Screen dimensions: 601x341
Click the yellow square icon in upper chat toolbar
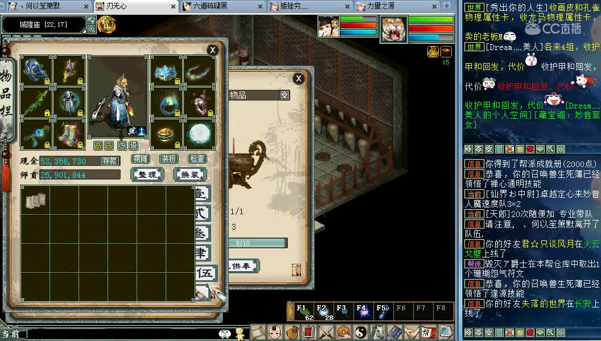pos(520,149)
